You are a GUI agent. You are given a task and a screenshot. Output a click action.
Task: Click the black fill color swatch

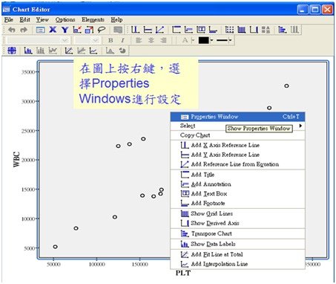[x=203, y=40]
